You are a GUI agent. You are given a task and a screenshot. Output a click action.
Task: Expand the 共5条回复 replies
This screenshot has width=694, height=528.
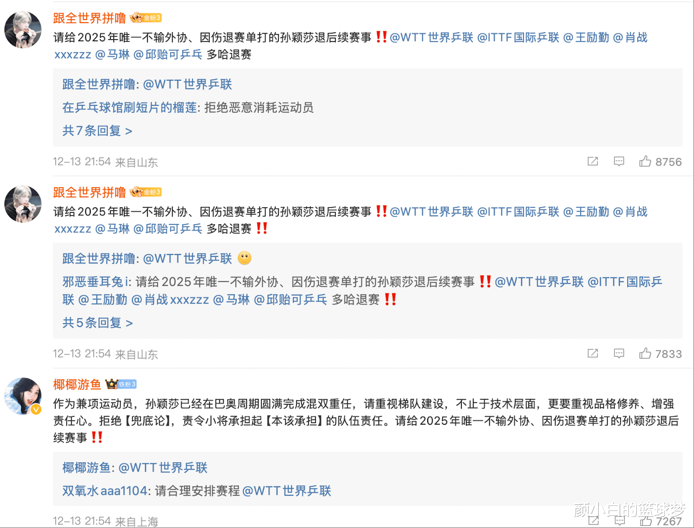point(97,323)
